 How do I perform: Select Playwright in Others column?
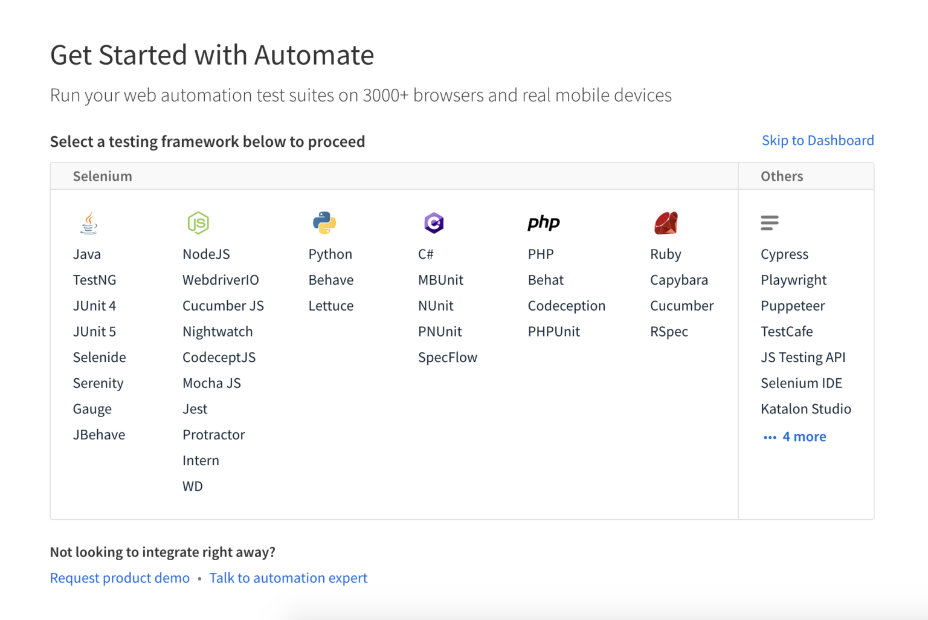(x=793, y=280)
